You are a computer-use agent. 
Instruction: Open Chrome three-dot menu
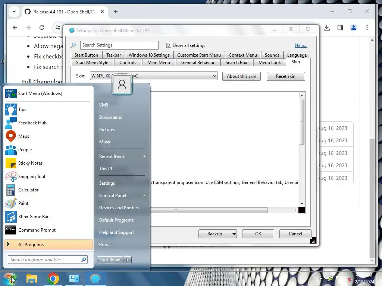[x=367, y=28]
